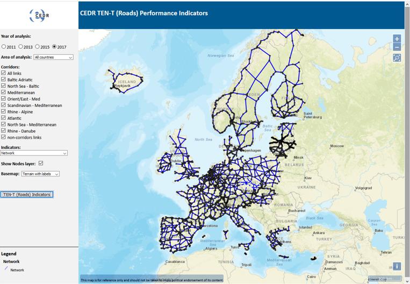Click the map disclaimer text at bottom
The height and width of the screenshot is (284, 410).
point(152,280)
